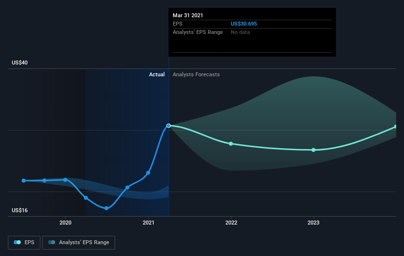Click the 'Analysts' EPS Range' tooltip row label

(x=198, y=32)
